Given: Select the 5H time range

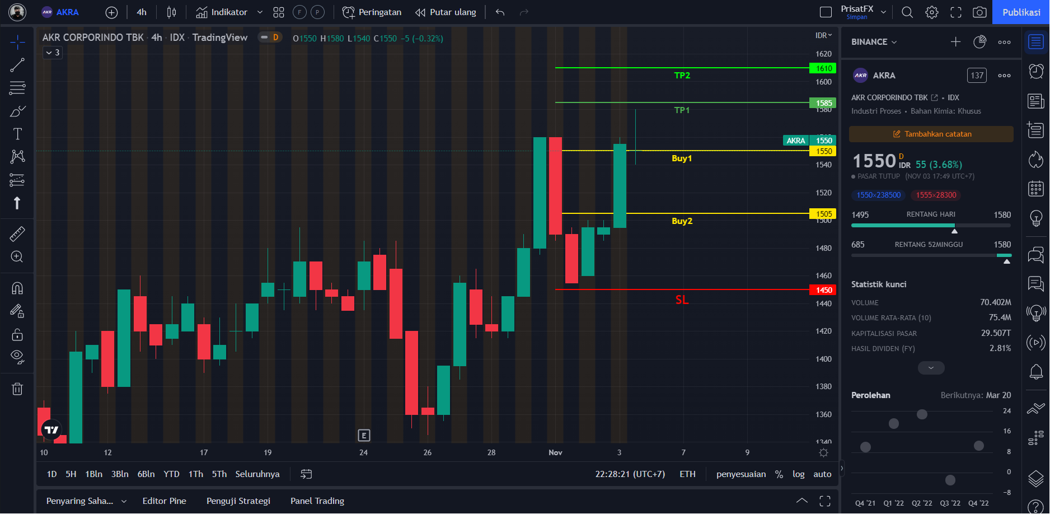Looking at the screenshot, I should (x=71, y=474).
